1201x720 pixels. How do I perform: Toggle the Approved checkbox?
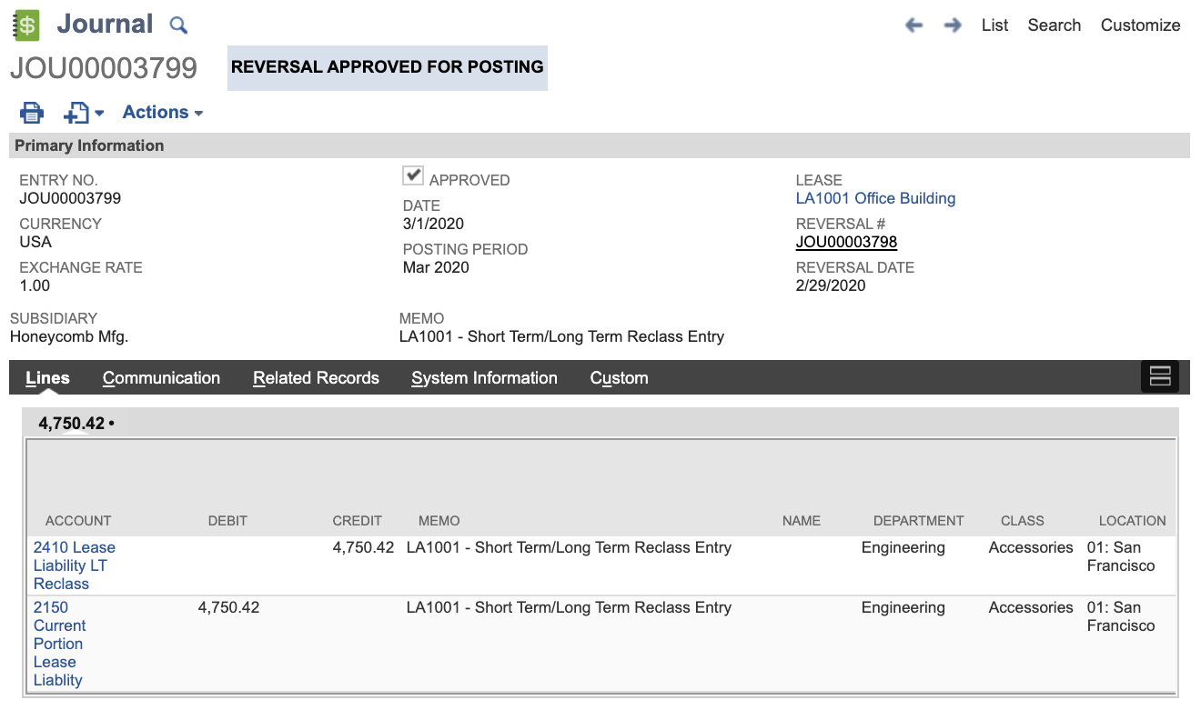pos(414,175)
